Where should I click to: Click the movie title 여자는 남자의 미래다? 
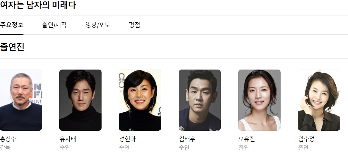38,5
